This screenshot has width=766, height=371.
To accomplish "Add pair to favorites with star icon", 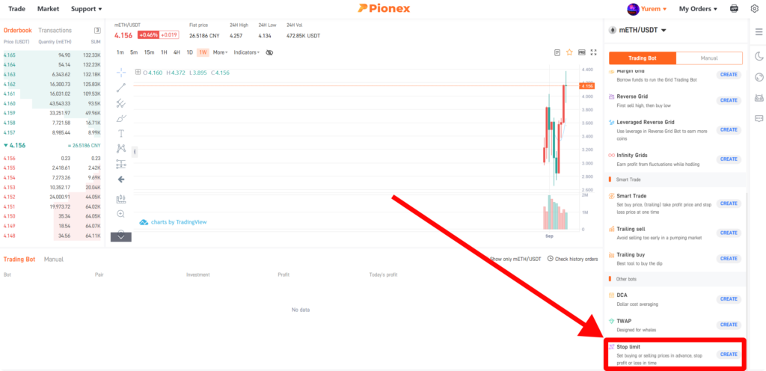I will point(569,52).
